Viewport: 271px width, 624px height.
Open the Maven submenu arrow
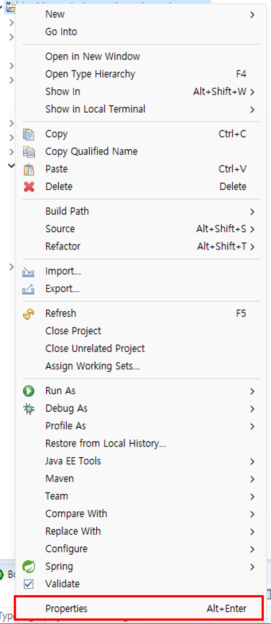coord(252,479)
